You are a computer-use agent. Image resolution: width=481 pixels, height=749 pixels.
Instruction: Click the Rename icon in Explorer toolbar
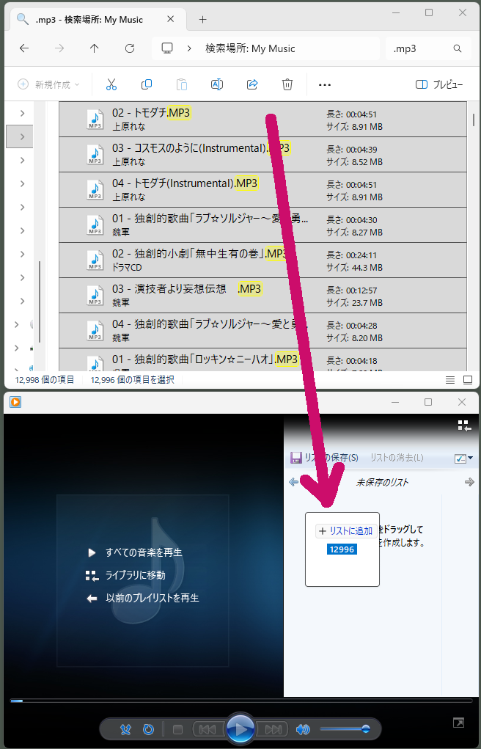pyautogui.click(x=217, y=84)
